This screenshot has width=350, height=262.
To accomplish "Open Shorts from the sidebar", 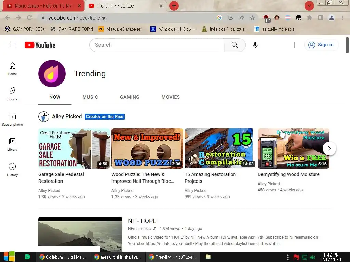I will pos(12,94).
